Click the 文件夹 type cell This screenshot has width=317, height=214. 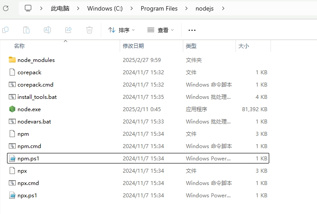tap(194, 60)
